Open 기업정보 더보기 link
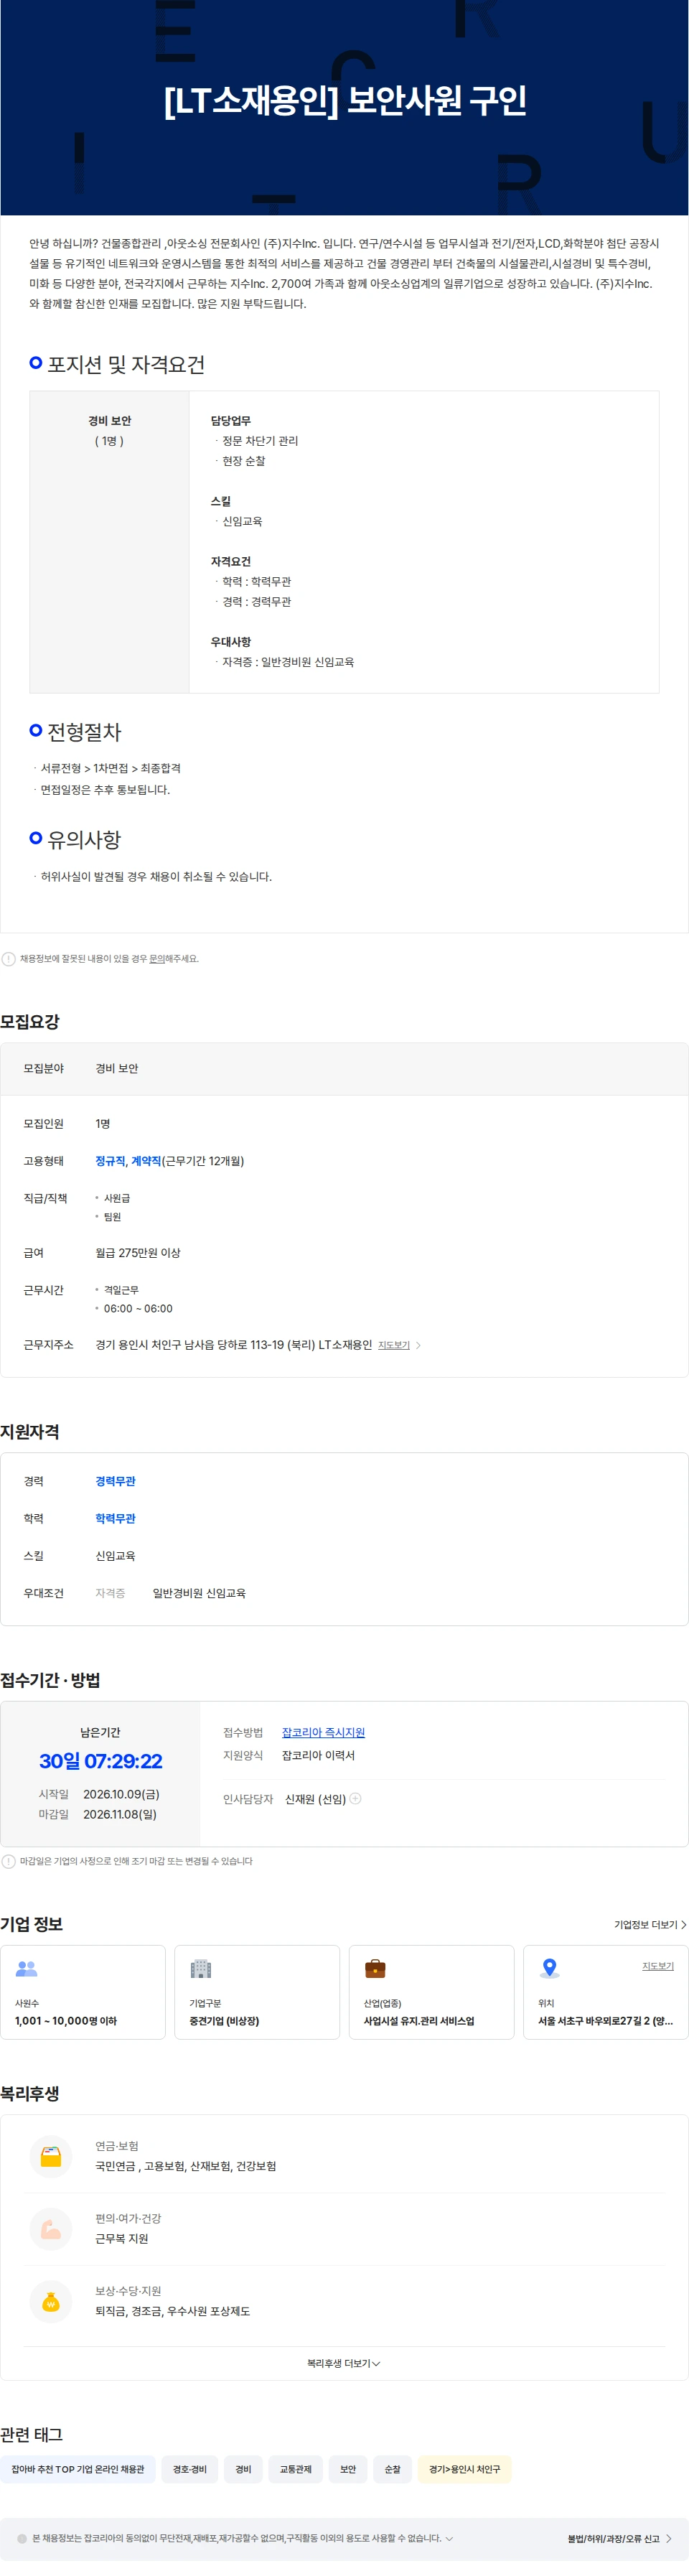 tap(650, 1924)
